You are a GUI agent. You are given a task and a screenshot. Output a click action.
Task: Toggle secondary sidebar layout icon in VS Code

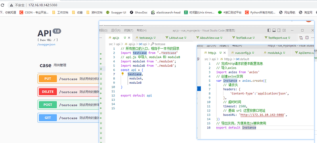(x=279, y=30)
